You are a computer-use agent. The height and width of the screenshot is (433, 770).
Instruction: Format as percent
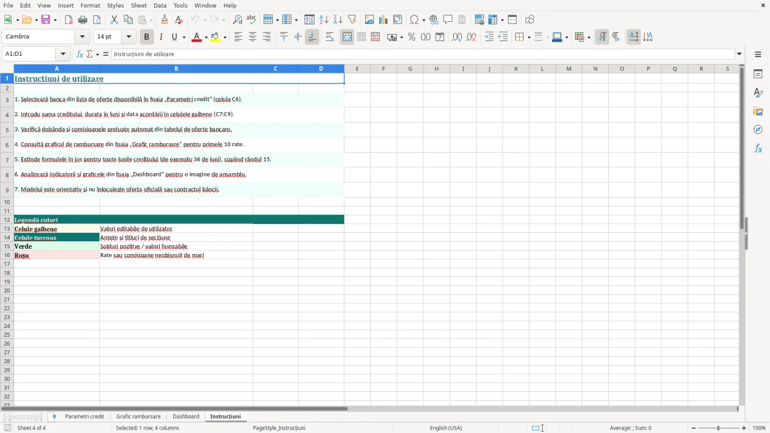click(412, 37)
